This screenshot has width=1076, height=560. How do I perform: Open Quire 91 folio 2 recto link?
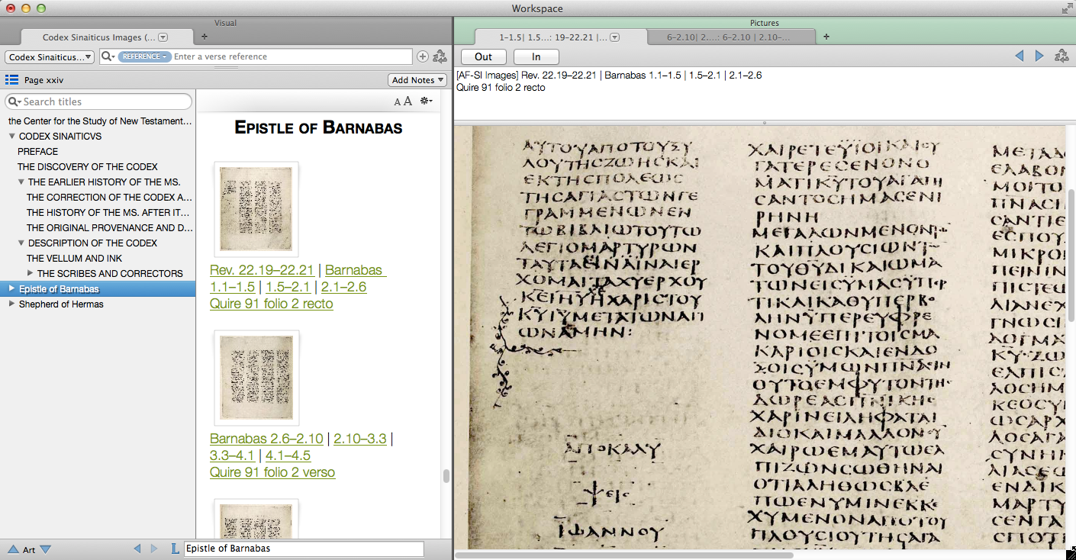272,304
